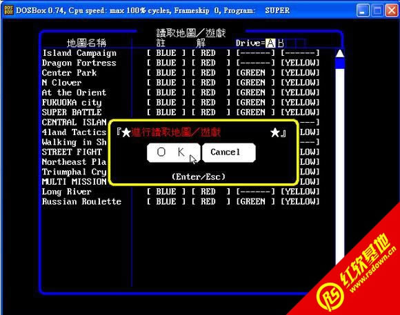Pick the Long River map
Screen dimensions: 400x315
pyautogui.click(x=67, y=192)
